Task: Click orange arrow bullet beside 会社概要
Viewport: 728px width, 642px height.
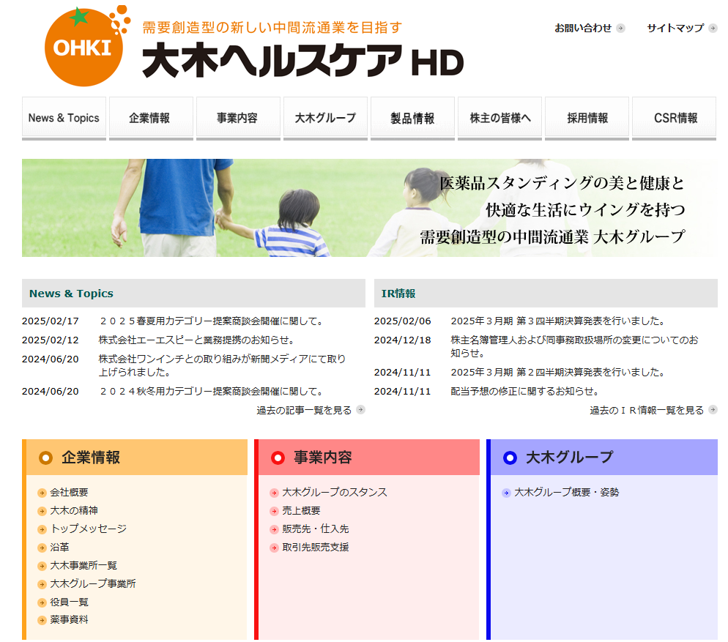Action: 42,493
